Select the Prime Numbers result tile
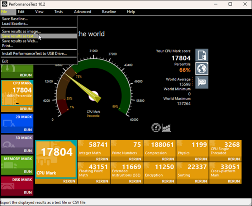Viewport: 252px width, 206px height. 127,148
